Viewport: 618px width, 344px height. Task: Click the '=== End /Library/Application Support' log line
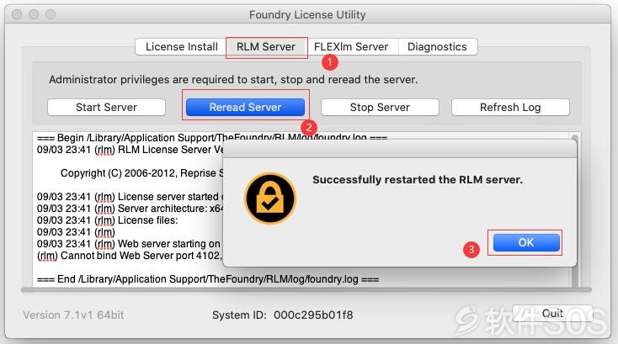point(208,279)
